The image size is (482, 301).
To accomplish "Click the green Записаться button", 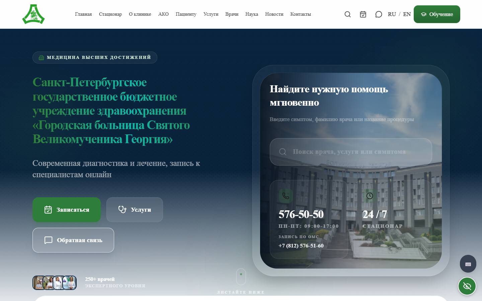I will point(67,210).
